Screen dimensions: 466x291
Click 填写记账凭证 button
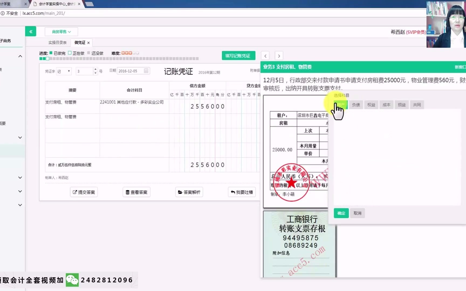pos(238,56)
